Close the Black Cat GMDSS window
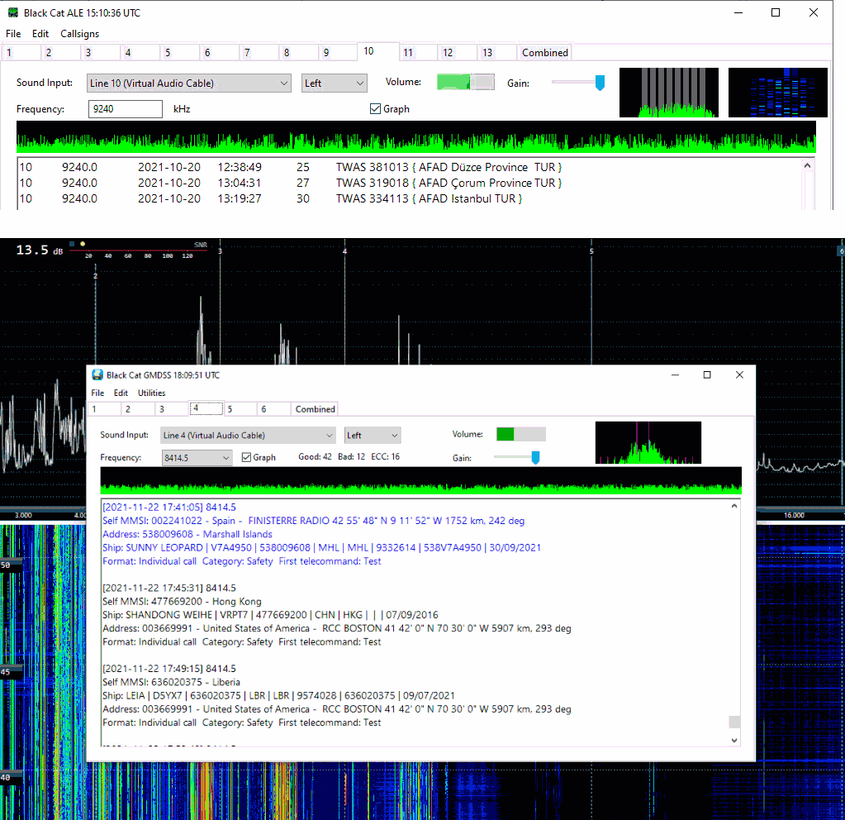This screenshot has height=820, width=845. coord(739,375)
